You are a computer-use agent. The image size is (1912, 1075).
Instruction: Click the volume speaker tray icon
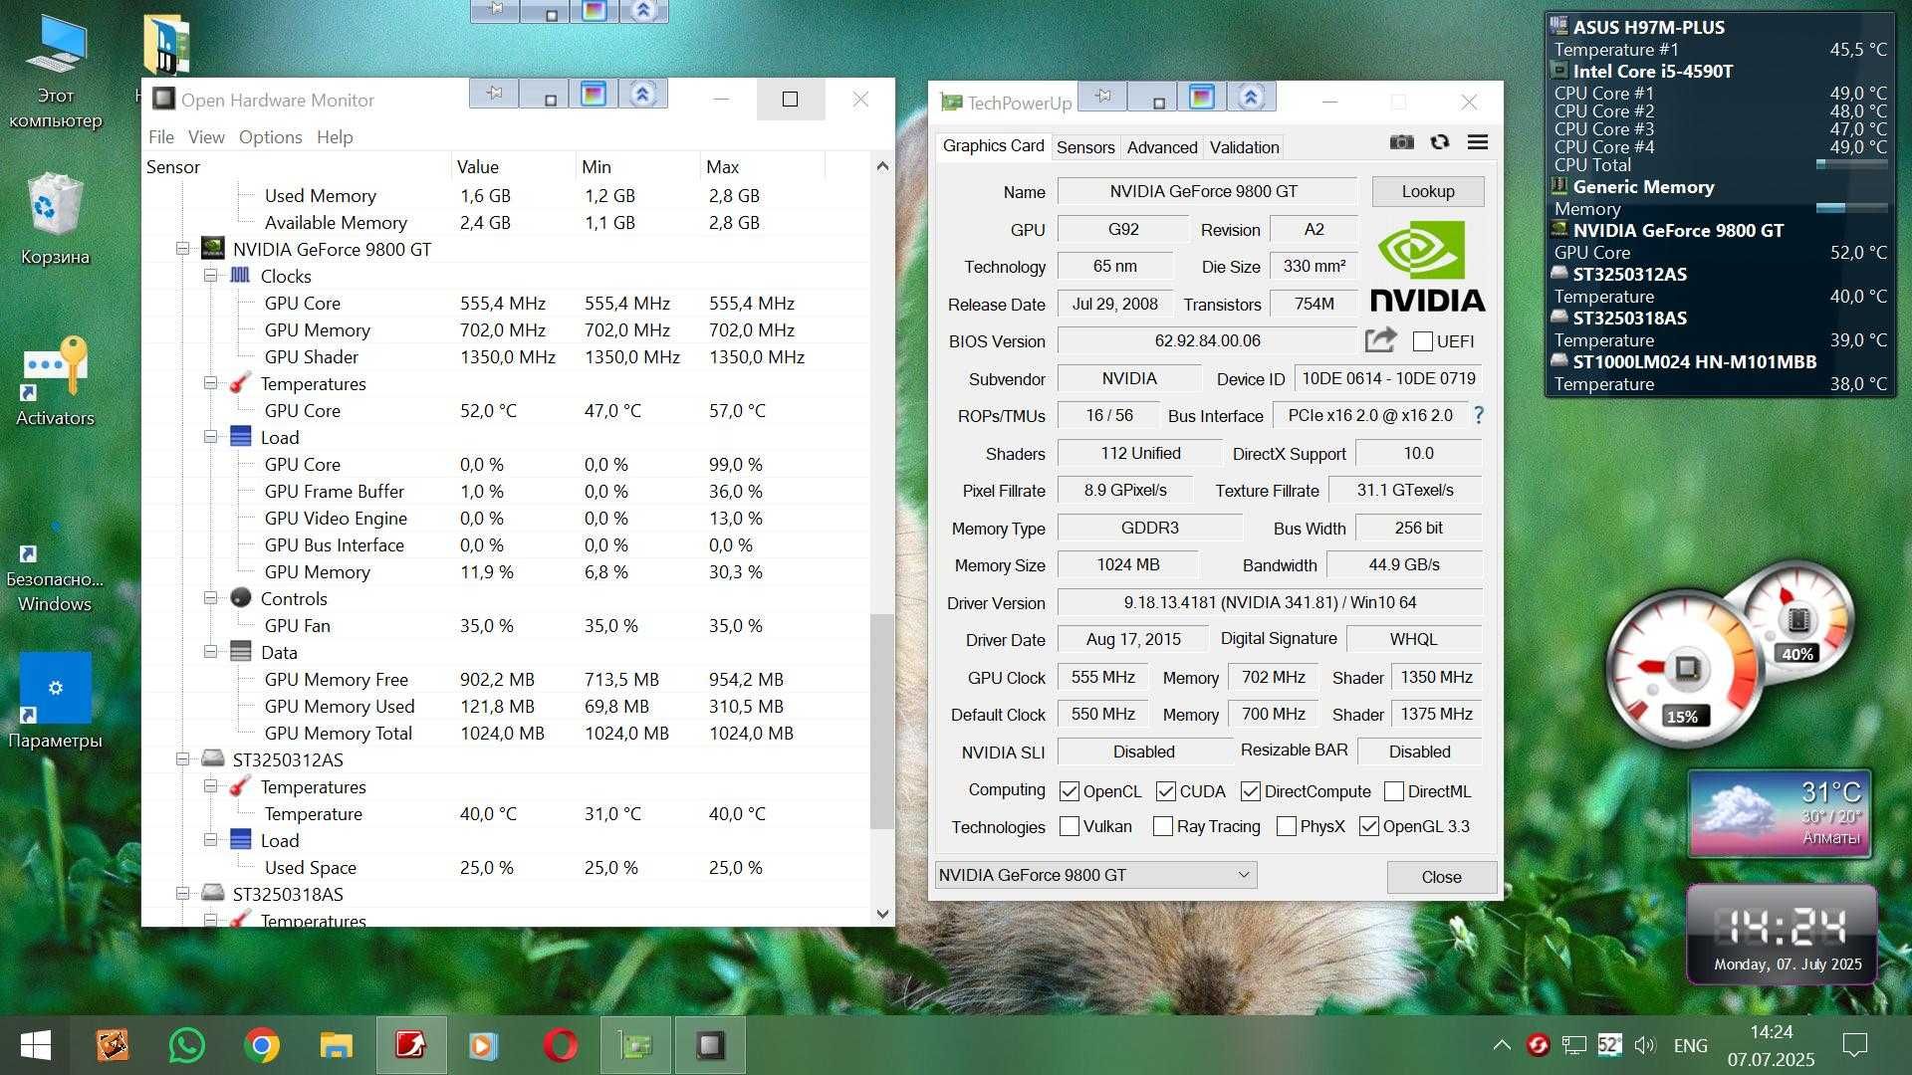[1644, 1045]
